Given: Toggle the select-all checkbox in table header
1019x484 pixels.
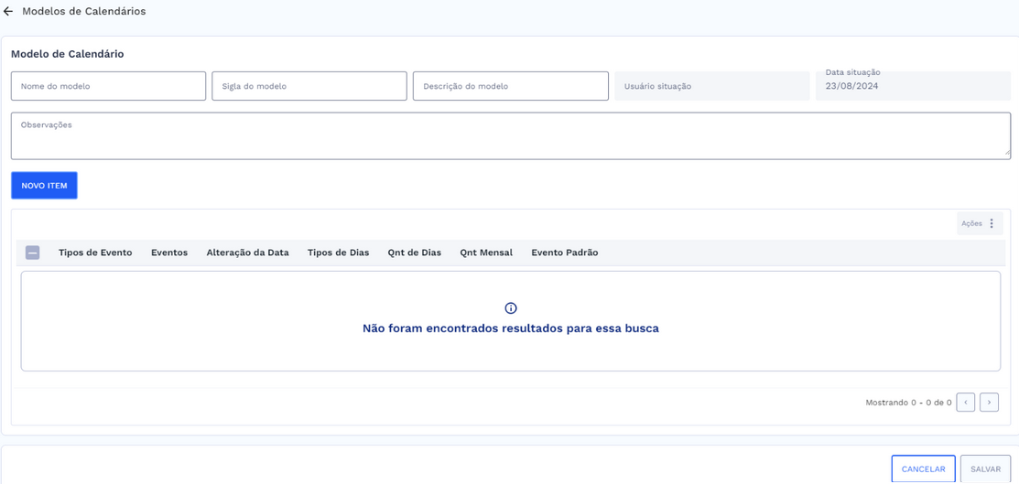Looking at the screenshot, I should 33,253.
